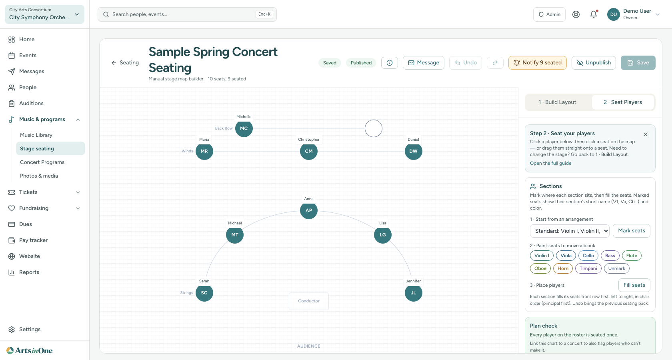Click the Pay tracker wallet icon

click(12, 240)
